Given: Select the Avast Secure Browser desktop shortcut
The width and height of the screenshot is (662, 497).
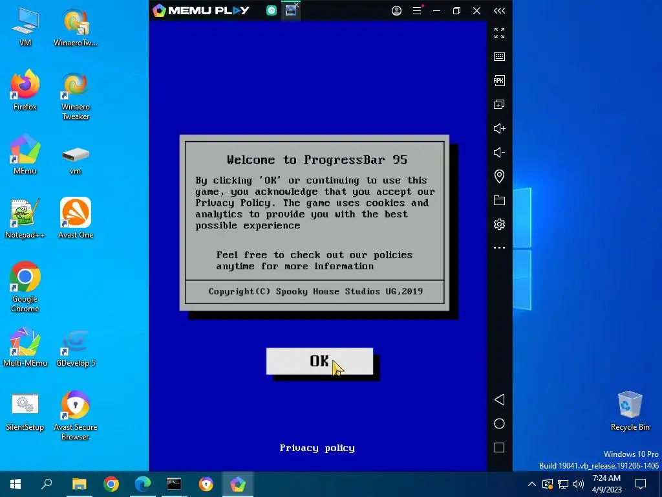Looking at the screenshot, I should [76, 415].
